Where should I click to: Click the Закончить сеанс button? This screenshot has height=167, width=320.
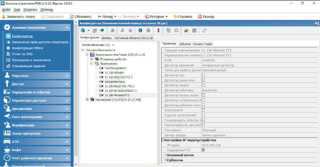click(18, 16)
